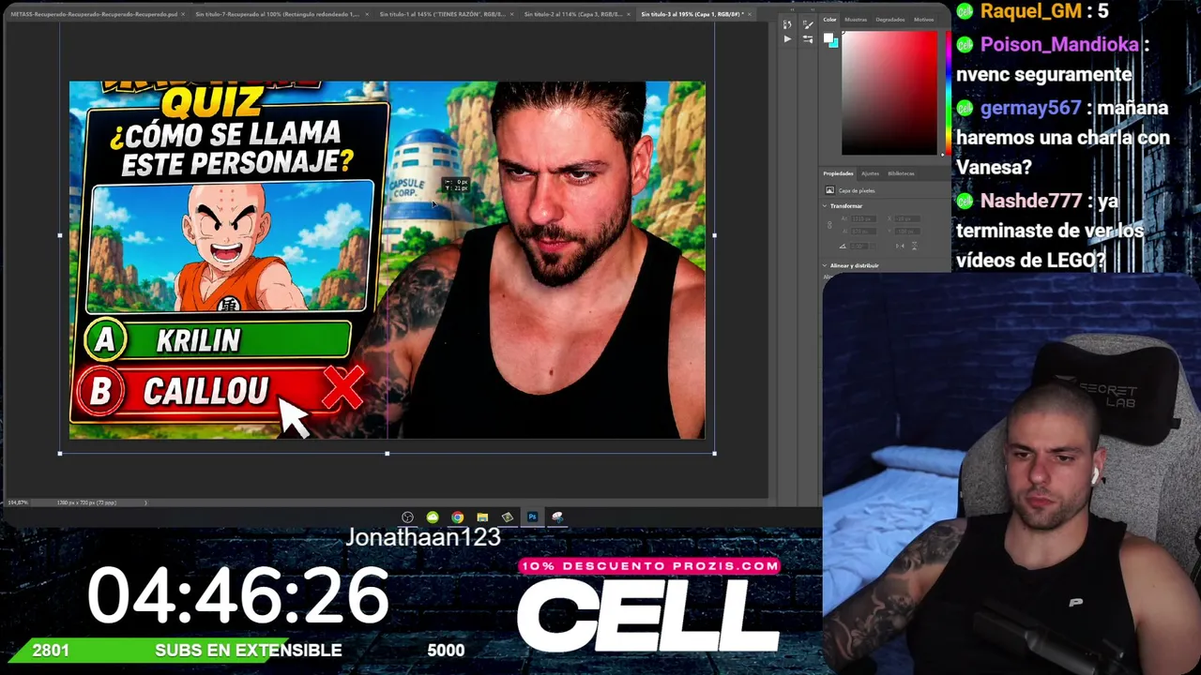This screenshot has width=1201, height=675.
Task: Click the Capa de píxeles label
Action: (857, 190)
